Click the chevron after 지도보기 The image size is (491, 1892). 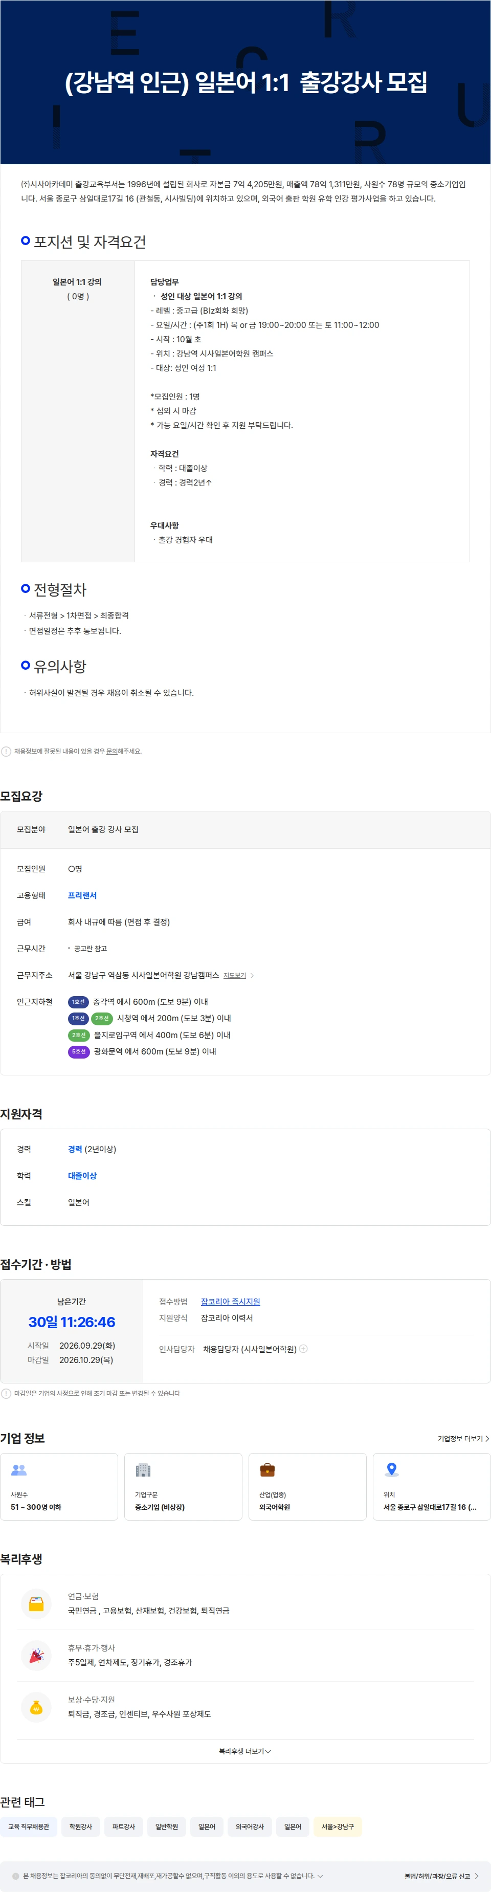[253, 975]
